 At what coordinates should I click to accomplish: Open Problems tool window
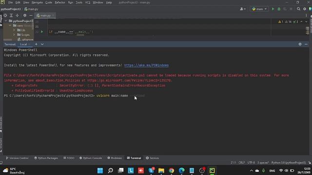tap(115, 158)
